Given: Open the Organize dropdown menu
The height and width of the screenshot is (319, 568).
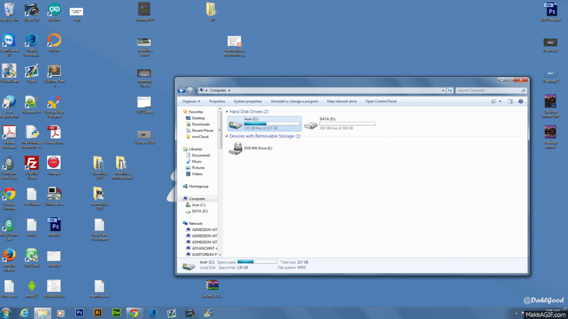Looking at the screenshot, I should point(191,101).
